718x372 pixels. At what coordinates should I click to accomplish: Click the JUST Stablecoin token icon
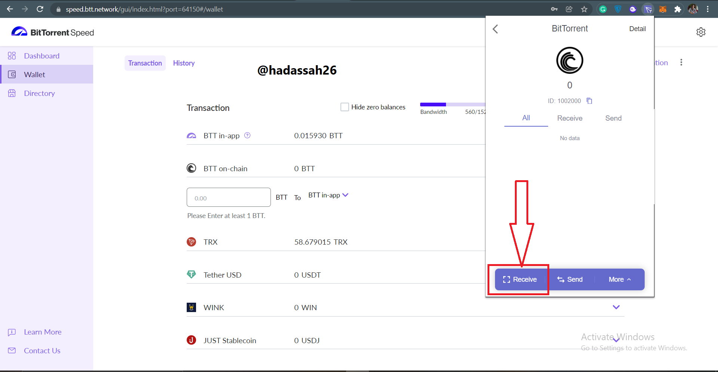click(191, 340)
